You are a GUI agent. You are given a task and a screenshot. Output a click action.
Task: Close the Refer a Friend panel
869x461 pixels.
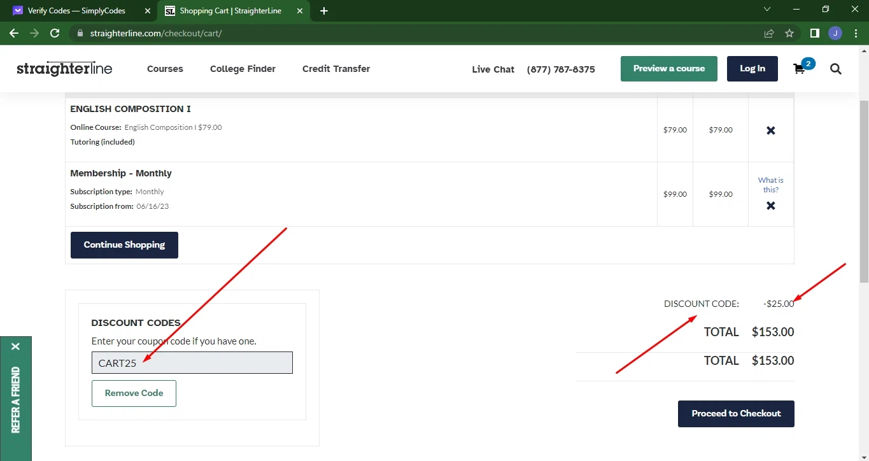point(15,346)
